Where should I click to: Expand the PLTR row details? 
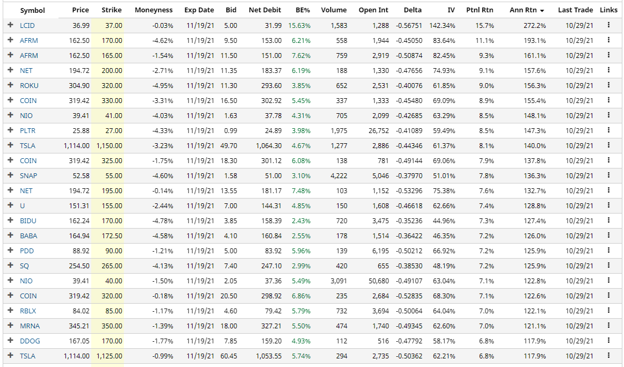[x=10, y=130]
